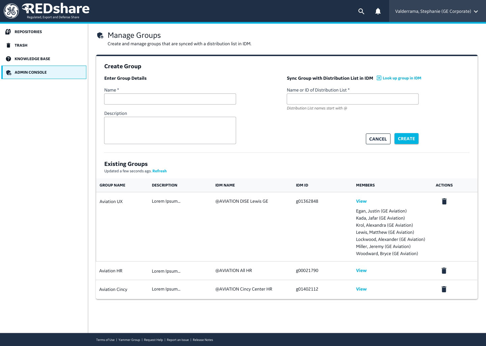Open Report an Issue footer link

click(x=178, y=340)
